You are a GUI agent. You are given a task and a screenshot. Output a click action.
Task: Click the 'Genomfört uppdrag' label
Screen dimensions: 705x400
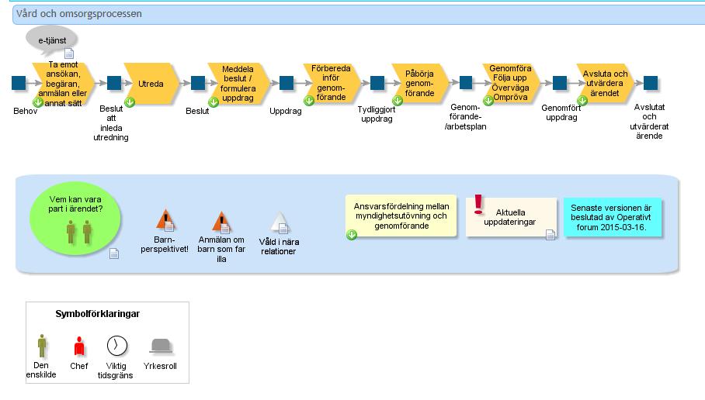point(561,112)
